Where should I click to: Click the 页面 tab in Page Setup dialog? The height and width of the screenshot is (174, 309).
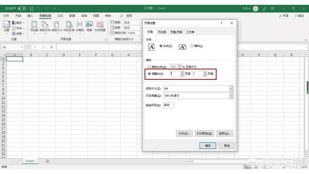(x=150, y=32)
